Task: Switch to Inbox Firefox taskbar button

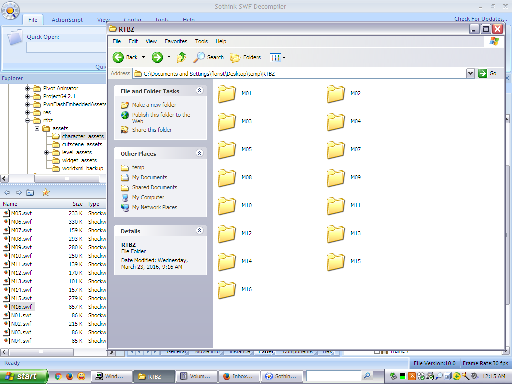Action: 239,376
